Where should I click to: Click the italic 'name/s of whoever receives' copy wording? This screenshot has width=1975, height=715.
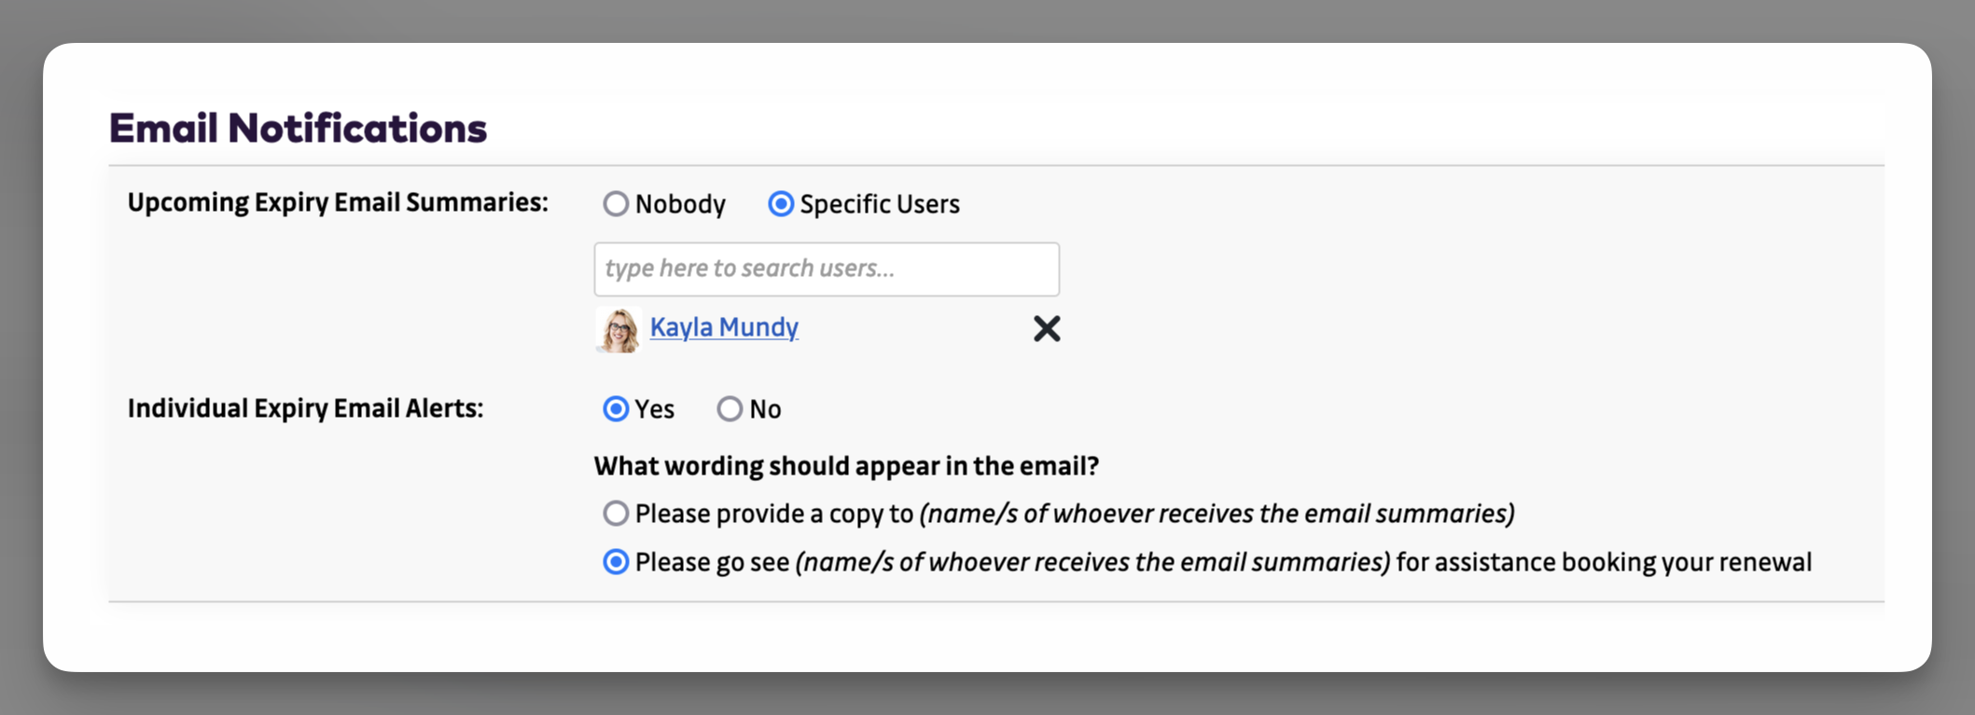click(1217, 514)
